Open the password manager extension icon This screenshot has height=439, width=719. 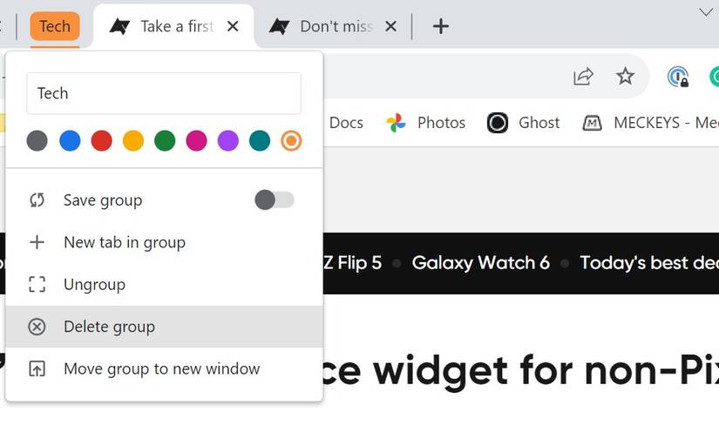tap(677, 77)
